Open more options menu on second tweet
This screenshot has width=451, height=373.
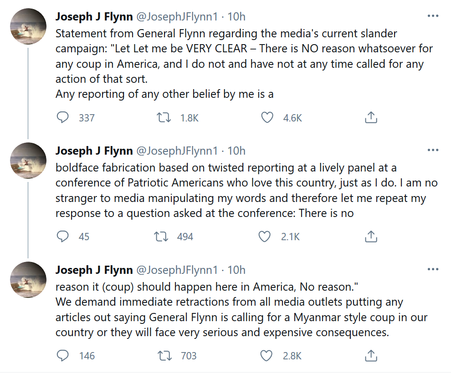point(433,150)
